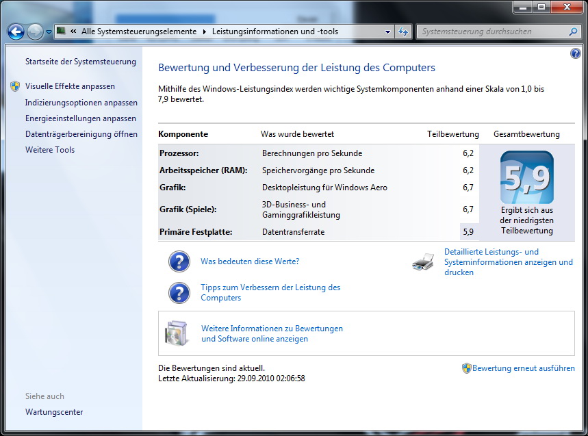Select 'Alle Systemsteuerungselemente' in the breadcrumb

coord(138,31)
